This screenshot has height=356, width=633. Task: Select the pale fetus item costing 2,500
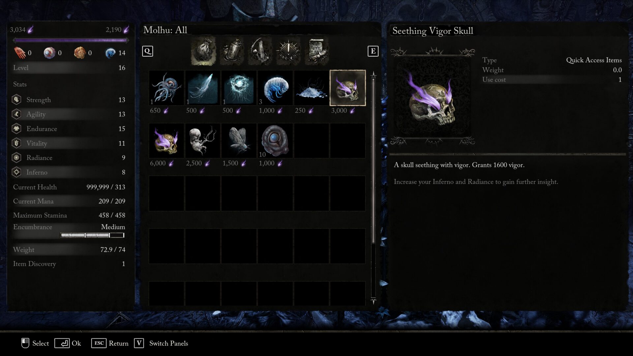click(x=203, y=141)
